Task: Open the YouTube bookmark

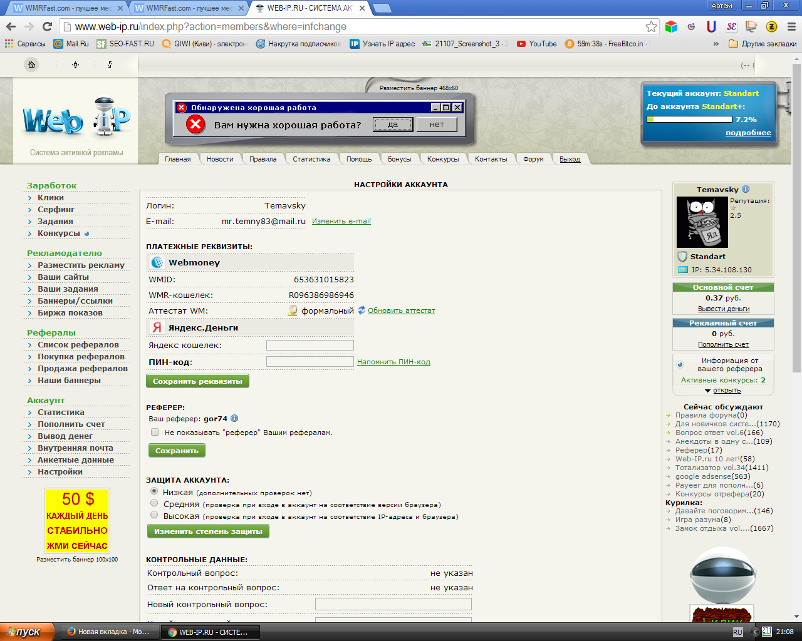Action: click(537, 44)
